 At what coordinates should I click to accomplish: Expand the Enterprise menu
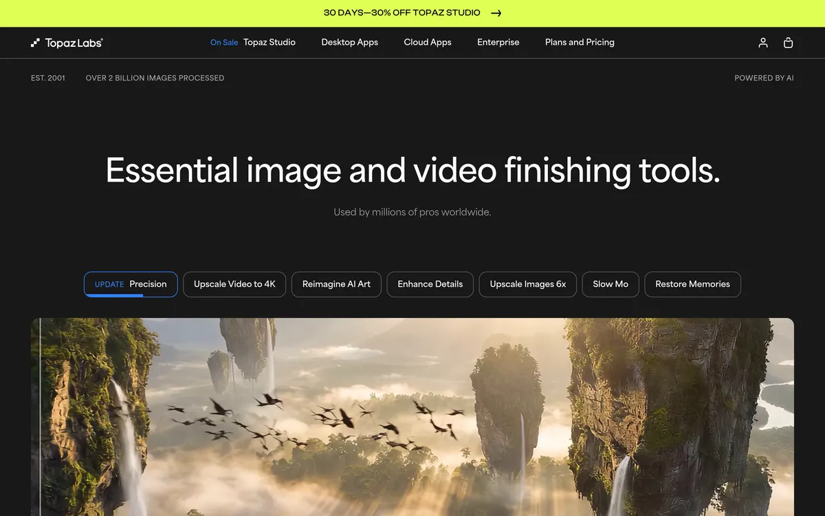click(x=498, y=43)
